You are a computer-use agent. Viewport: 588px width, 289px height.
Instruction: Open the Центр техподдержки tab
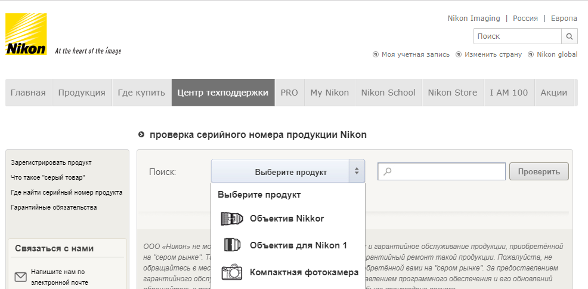223,93
